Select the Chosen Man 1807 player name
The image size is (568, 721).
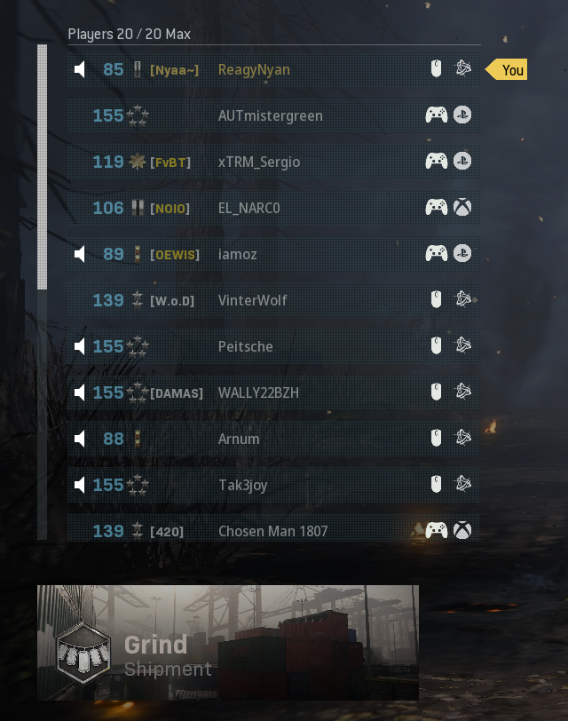[x=273, y=531]
